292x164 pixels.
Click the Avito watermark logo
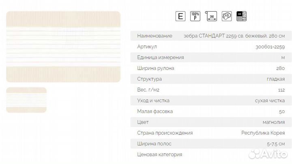[x=268, y=154]
